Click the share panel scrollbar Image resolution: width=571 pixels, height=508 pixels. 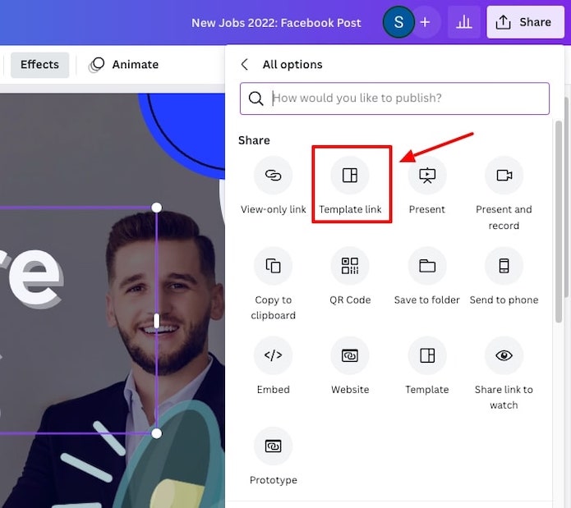click(x=558, y=222)
